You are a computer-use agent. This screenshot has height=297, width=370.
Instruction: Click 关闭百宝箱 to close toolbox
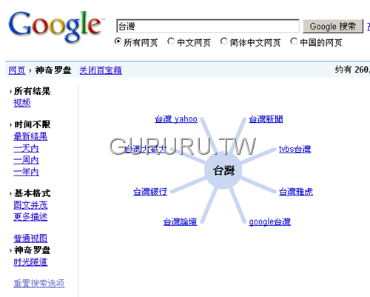click(101, 70)
